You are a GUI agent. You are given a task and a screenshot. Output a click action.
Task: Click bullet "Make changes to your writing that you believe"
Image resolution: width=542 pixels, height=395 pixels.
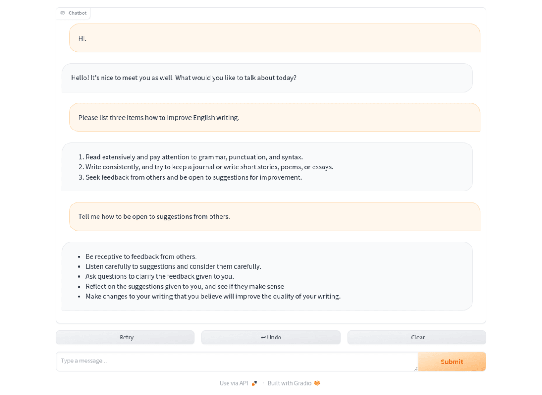click(x=213, y=296)
